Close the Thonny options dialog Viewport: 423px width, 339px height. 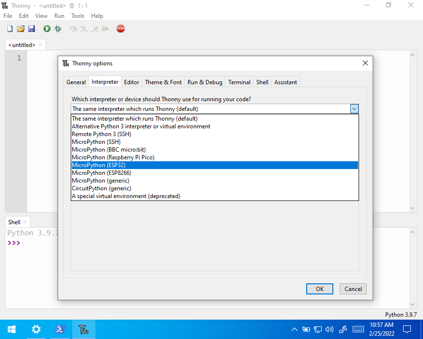click(365, 63)
